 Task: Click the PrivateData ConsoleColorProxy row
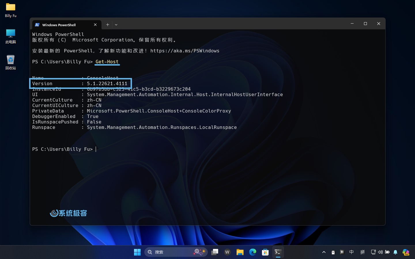[x=132, y=111]
